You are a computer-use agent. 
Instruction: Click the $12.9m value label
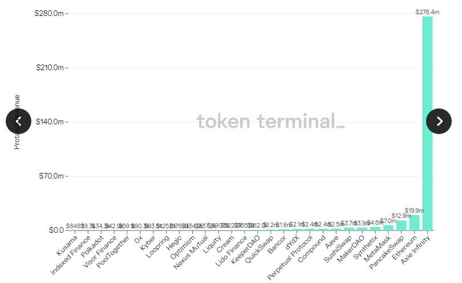(x=401, y=216)
